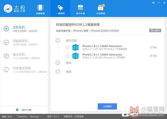Click iPhone5,2_8.1.2_12B440_Restore.ipsw file name

coord(102,46)
